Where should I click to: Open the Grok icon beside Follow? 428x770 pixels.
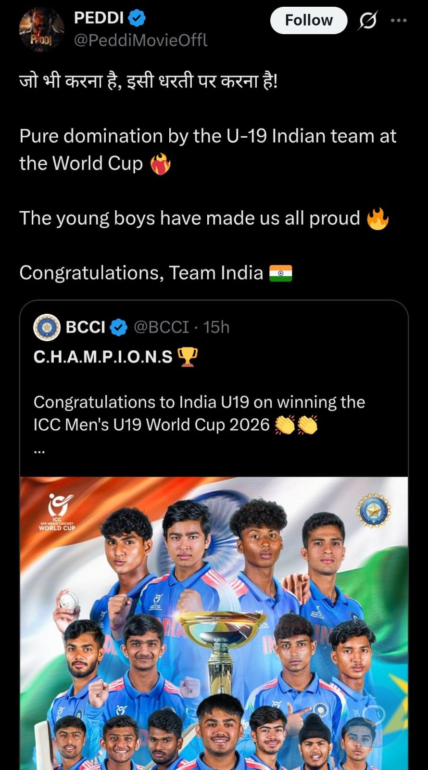(x=368, y=21)
